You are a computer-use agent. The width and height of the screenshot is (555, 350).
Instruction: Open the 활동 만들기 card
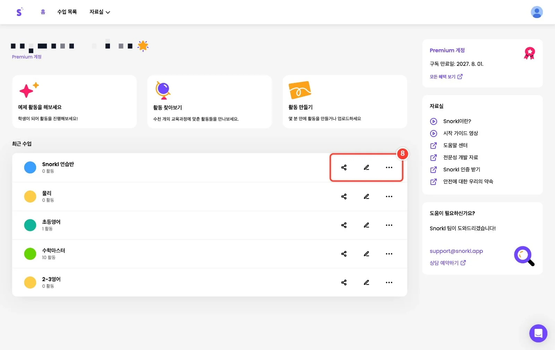345,102
